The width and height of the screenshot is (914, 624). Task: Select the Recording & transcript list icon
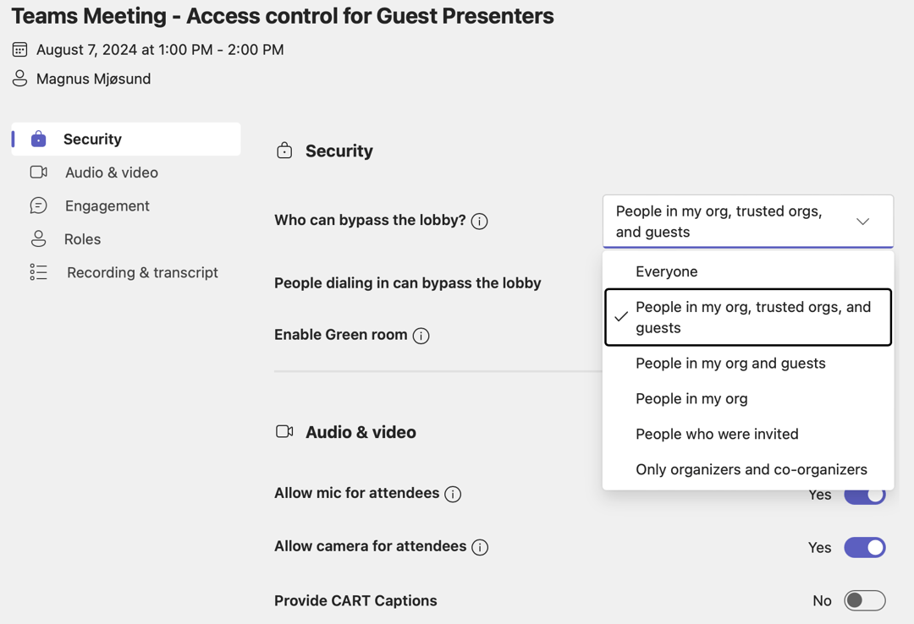[38, 272]
